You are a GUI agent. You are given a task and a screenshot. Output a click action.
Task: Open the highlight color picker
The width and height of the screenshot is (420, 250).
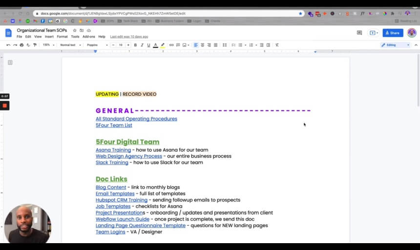click(x=163, y=45)
